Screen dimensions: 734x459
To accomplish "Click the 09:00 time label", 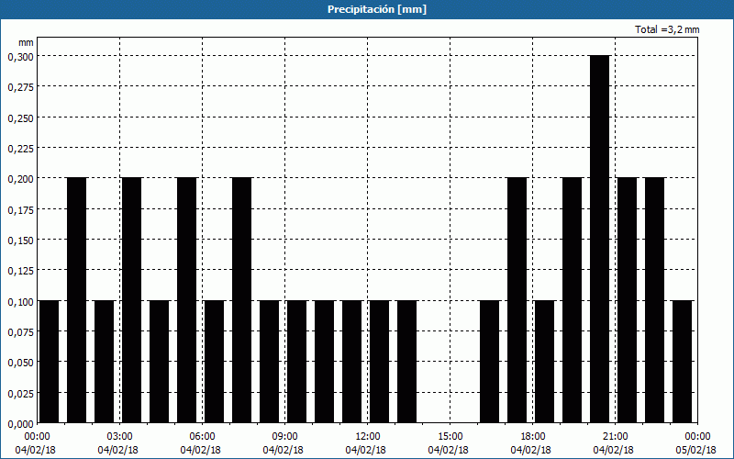I will point(284,437).
